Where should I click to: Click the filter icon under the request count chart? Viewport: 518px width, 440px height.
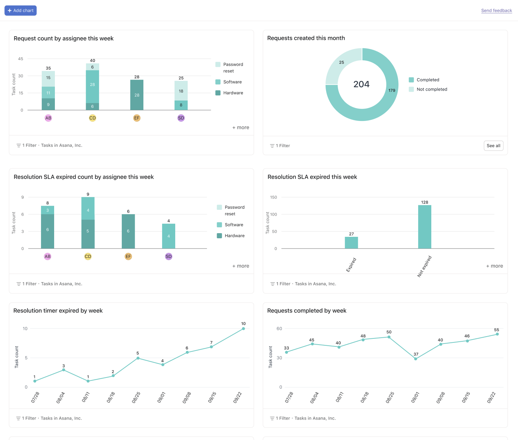18,145
